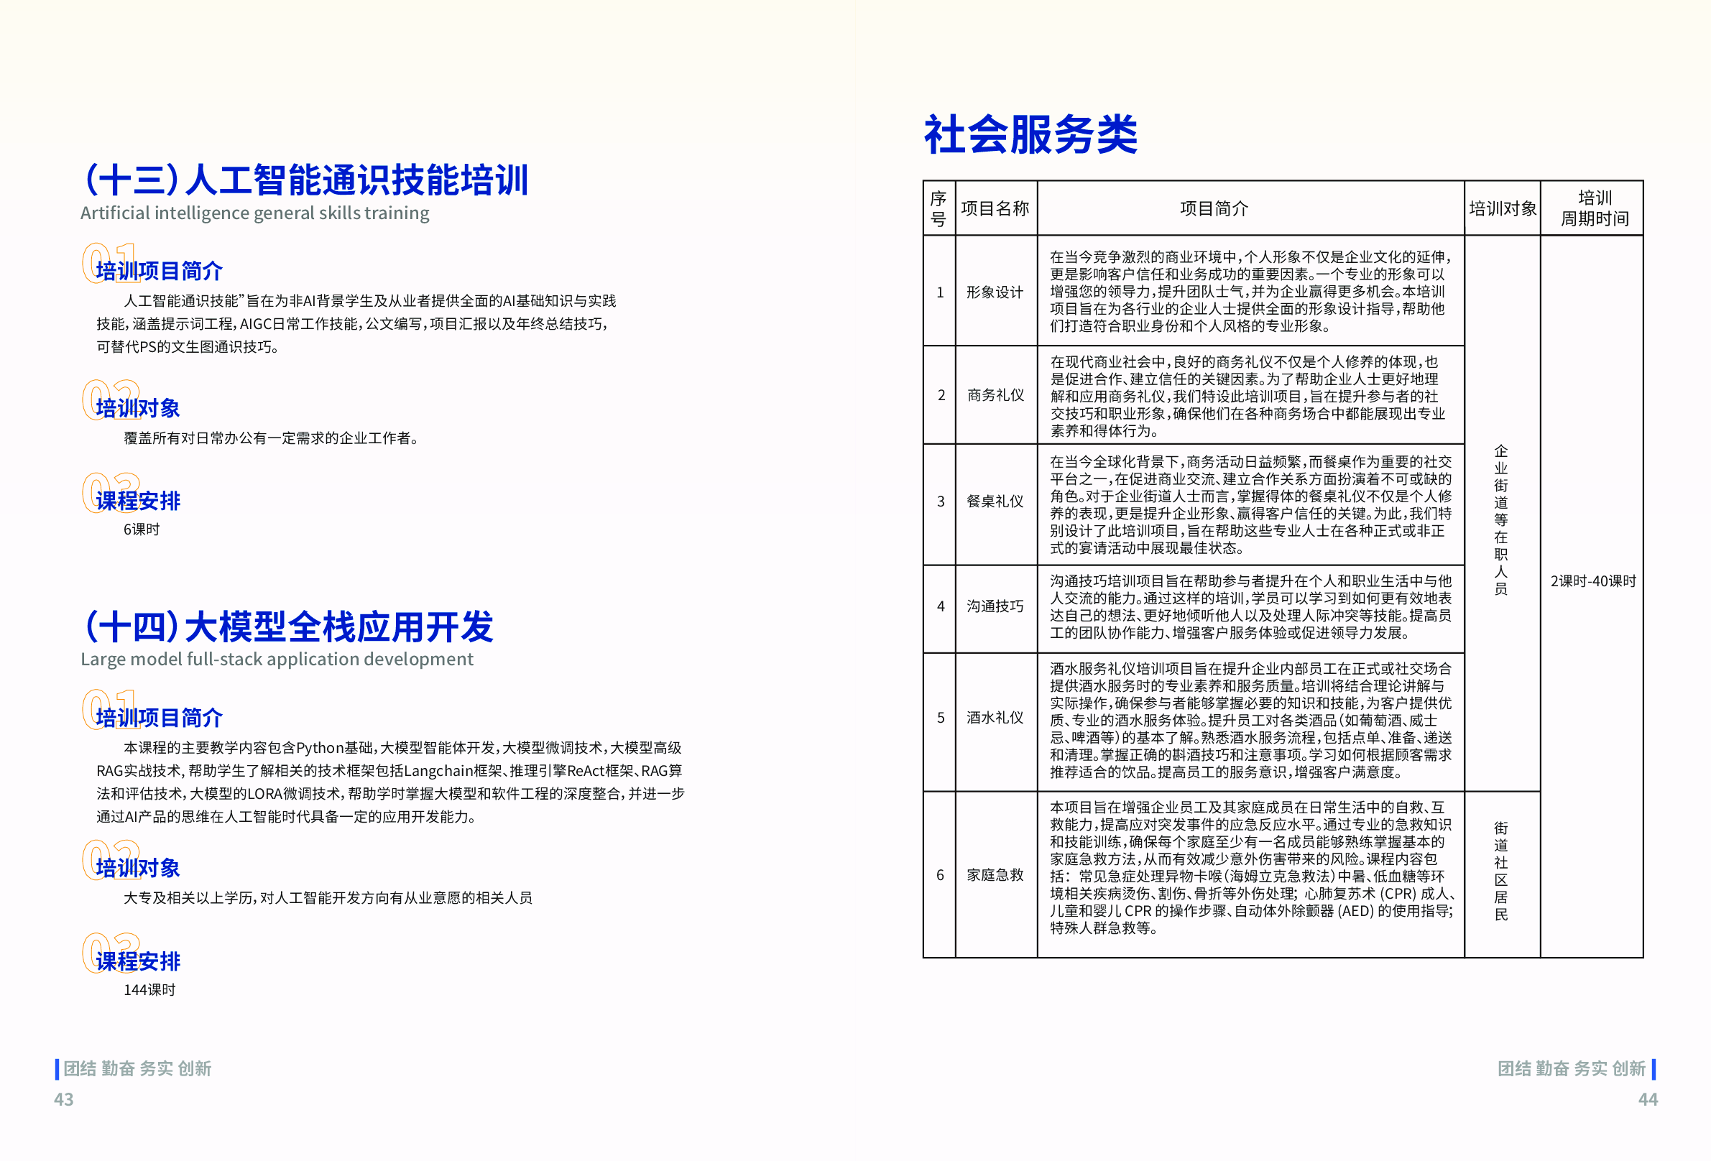Click the vertical text 企业街道等在职人员
The width and height of the screenshot is (1711, 1161).
point(1501,519)
